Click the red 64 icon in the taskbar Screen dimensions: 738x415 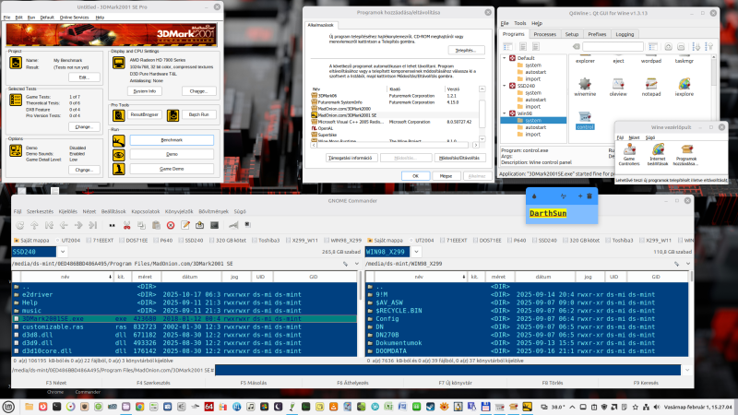209,407
